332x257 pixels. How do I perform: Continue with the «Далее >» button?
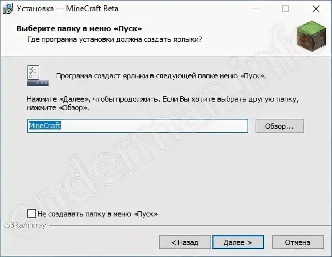coord(238,242)
